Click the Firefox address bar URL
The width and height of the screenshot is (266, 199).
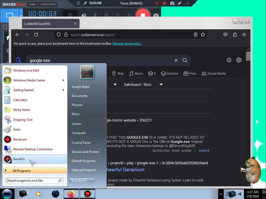coord(93,35)
